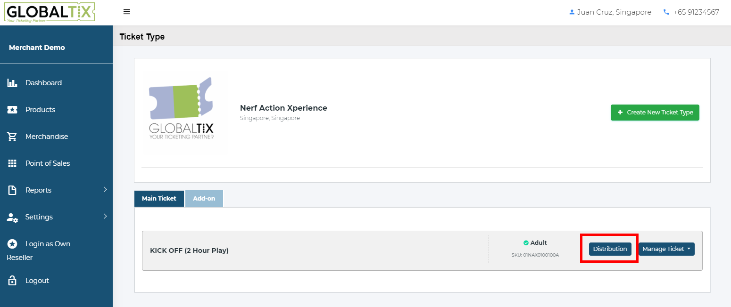Click the plus icon on Create New Ticket Type
The width and height of the screenshot is (731, 307).
pyautogui.click(x=620, y=113)
